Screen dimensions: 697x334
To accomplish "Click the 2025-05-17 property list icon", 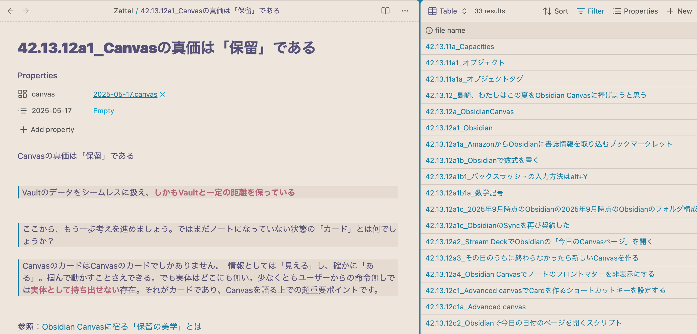I will [x=22, y=111].
